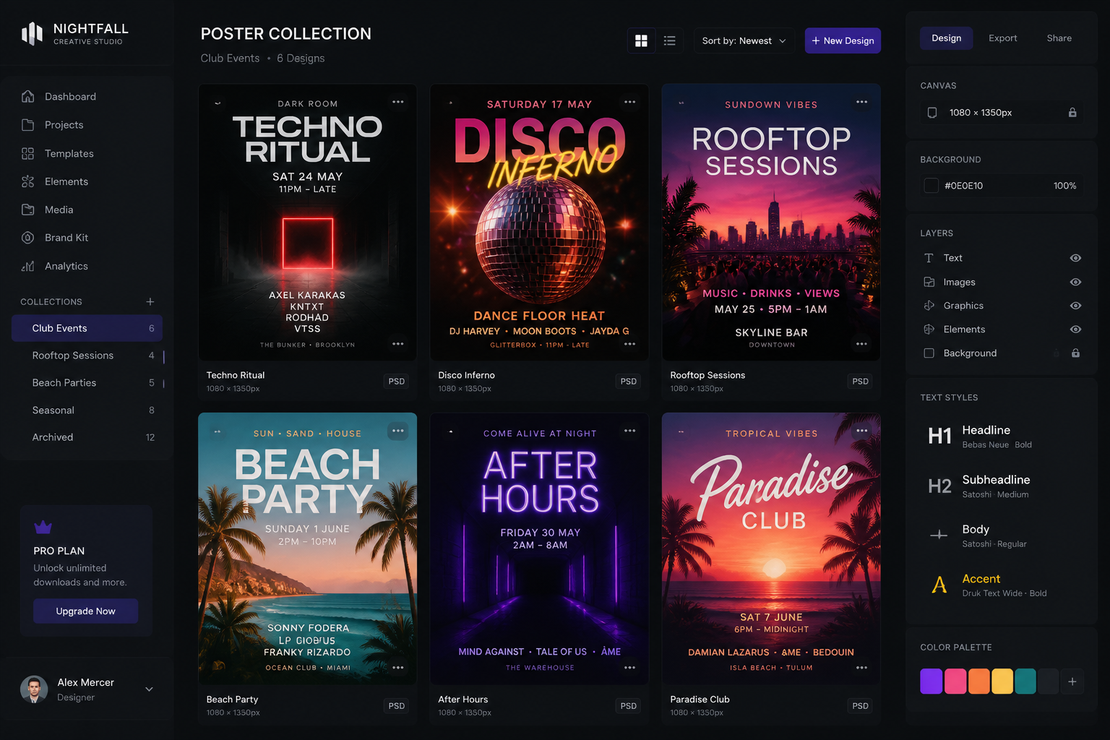Switch to grid view layout
This screenshot has width=1110, height=740.
pyautogui.click(x=641, y=40)
